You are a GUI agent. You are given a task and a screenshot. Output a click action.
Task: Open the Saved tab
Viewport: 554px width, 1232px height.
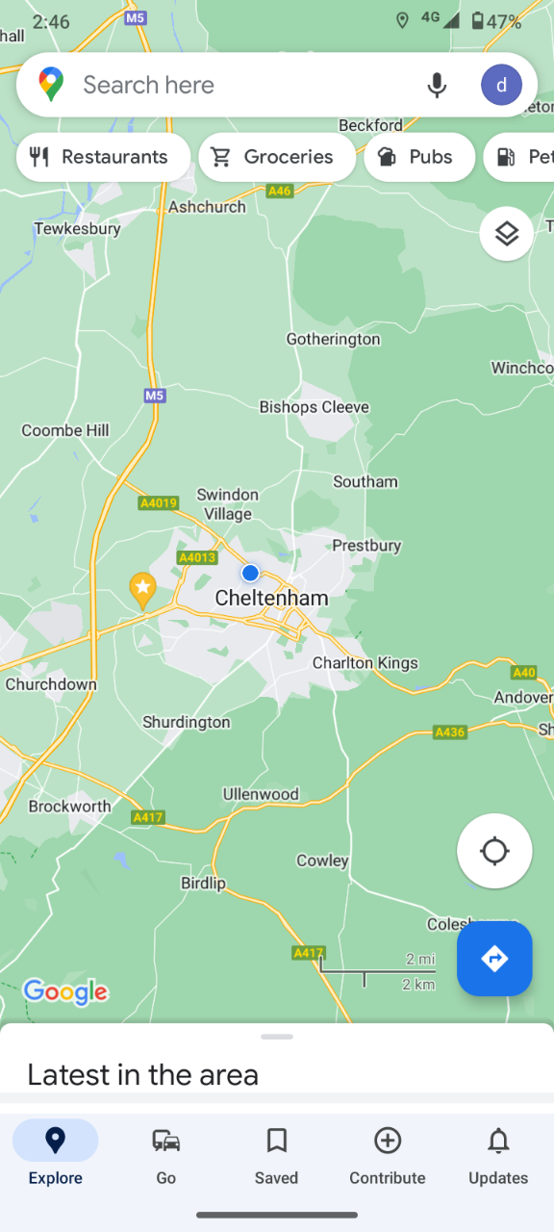(277, 1155)
